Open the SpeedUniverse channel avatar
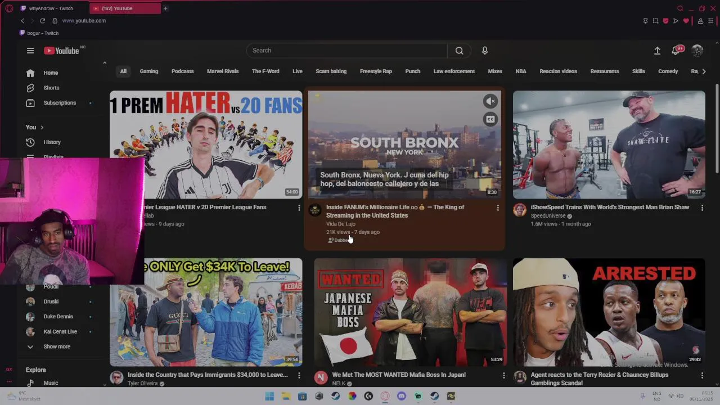Image resolution: width=720 pixels, height=405 pixels. click(x=520, y=210)
